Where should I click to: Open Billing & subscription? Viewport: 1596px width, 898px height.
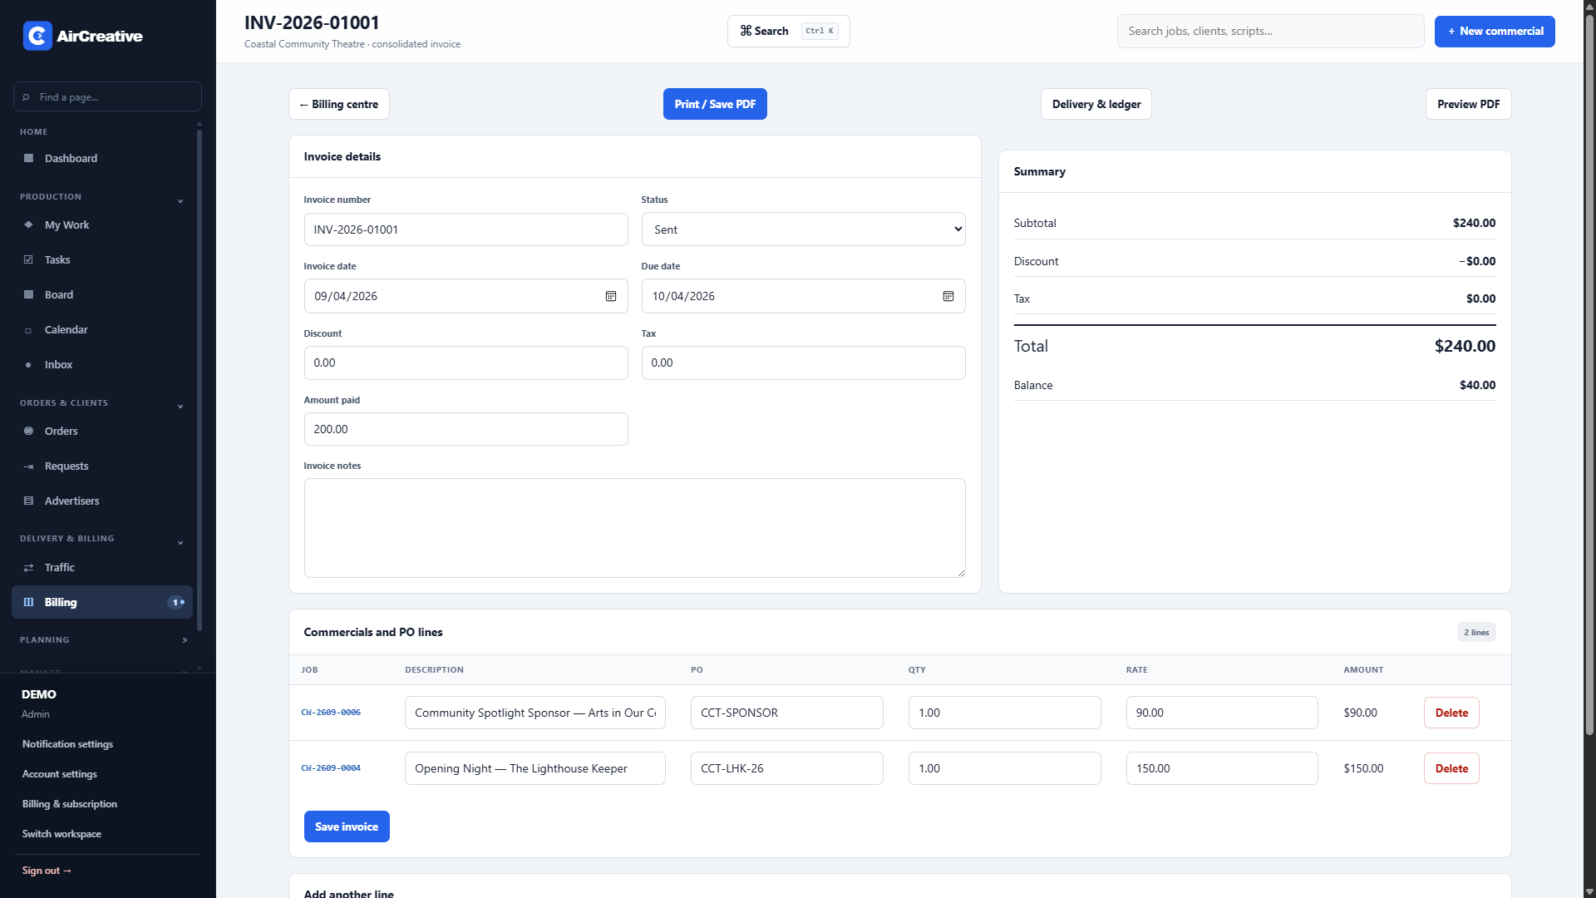coord(70,804)
